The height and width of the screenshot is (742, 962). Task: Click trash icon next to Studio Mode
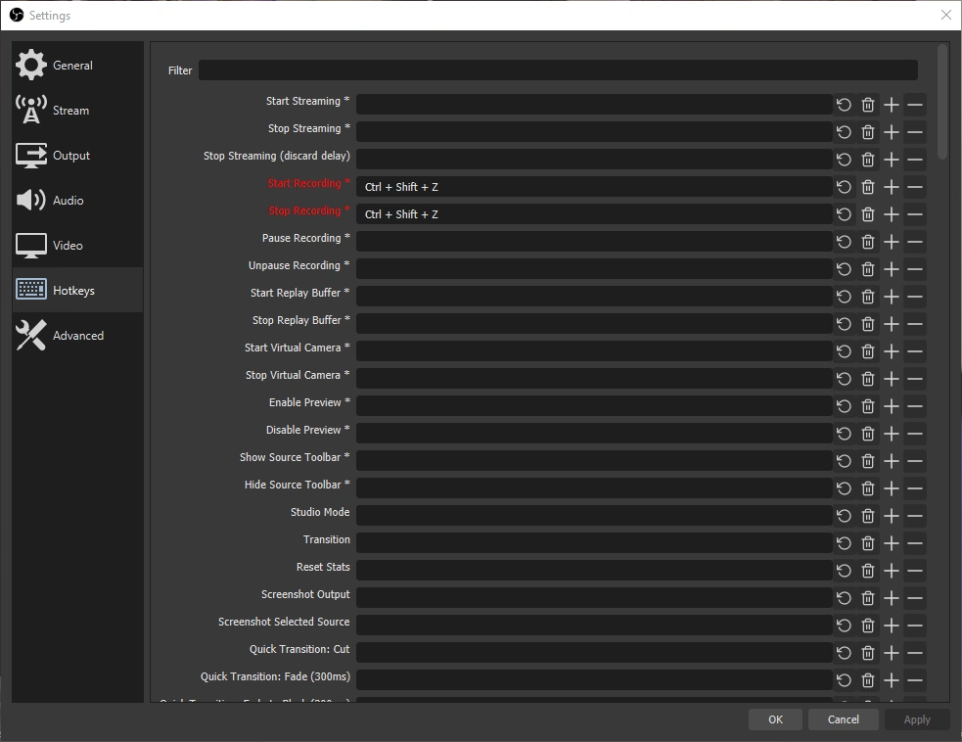click(868, 516)
